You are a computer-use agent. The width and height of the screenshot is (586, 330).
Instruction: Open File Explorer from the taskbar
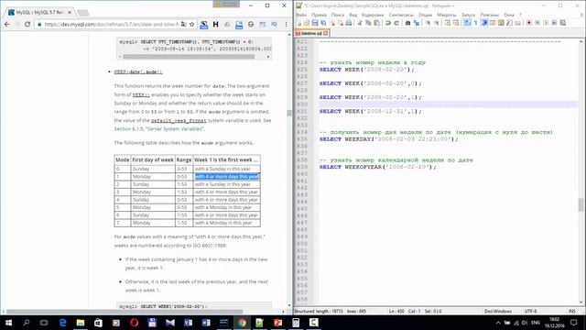coord(80,323)
